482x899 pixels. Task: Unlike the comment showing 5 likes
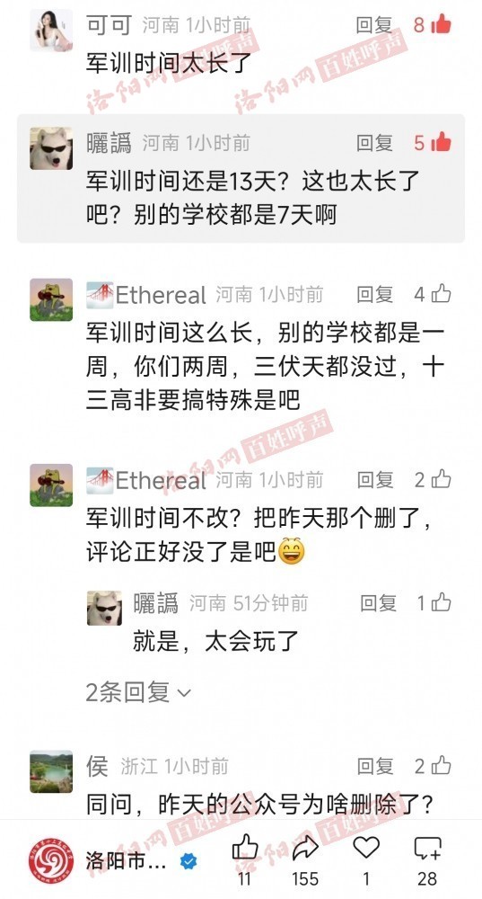tap(441, 142)
